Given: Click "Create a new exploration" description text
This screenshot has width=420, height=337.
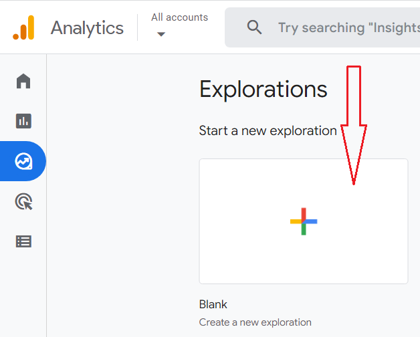Looking at the screenshot, I should pyautogui.click(x=255, y=322).
